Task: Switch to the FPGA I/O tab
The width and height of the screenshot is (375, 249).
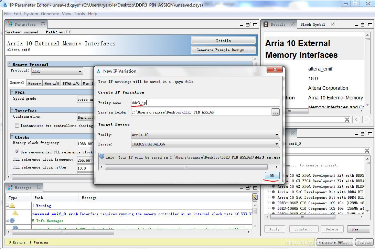Action: (x=71, y=83)
